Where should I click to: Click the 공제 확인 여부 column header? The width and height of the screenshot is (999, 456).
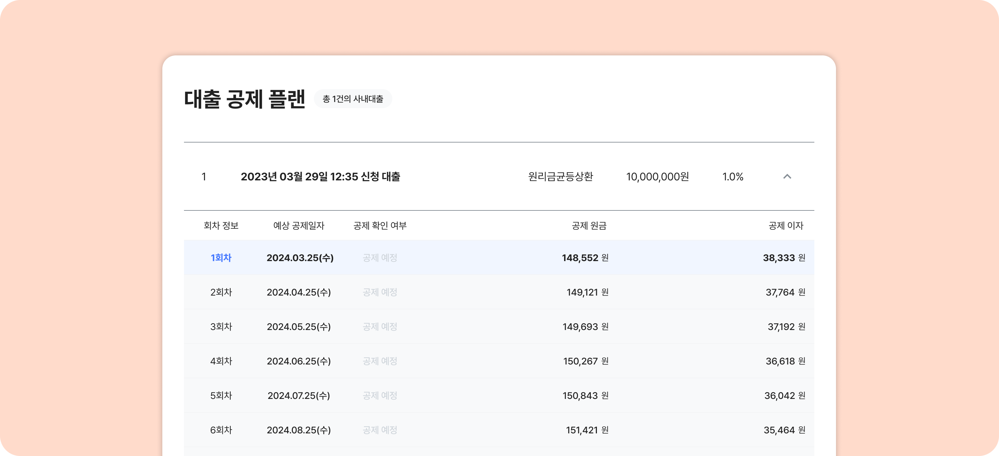(x=380, y=226)
